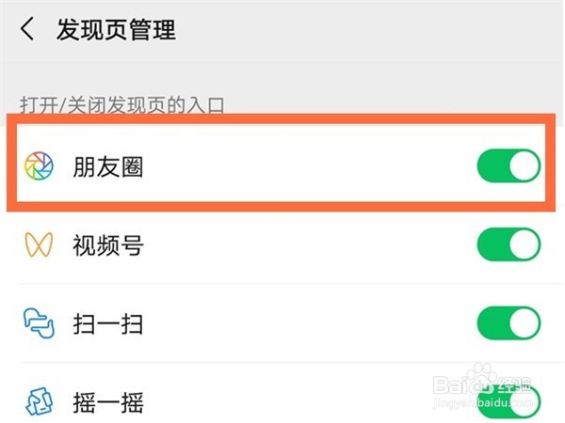
Task: Click the 打开/关闭发现页的入口 section header
Action: (x=121, y=105)
